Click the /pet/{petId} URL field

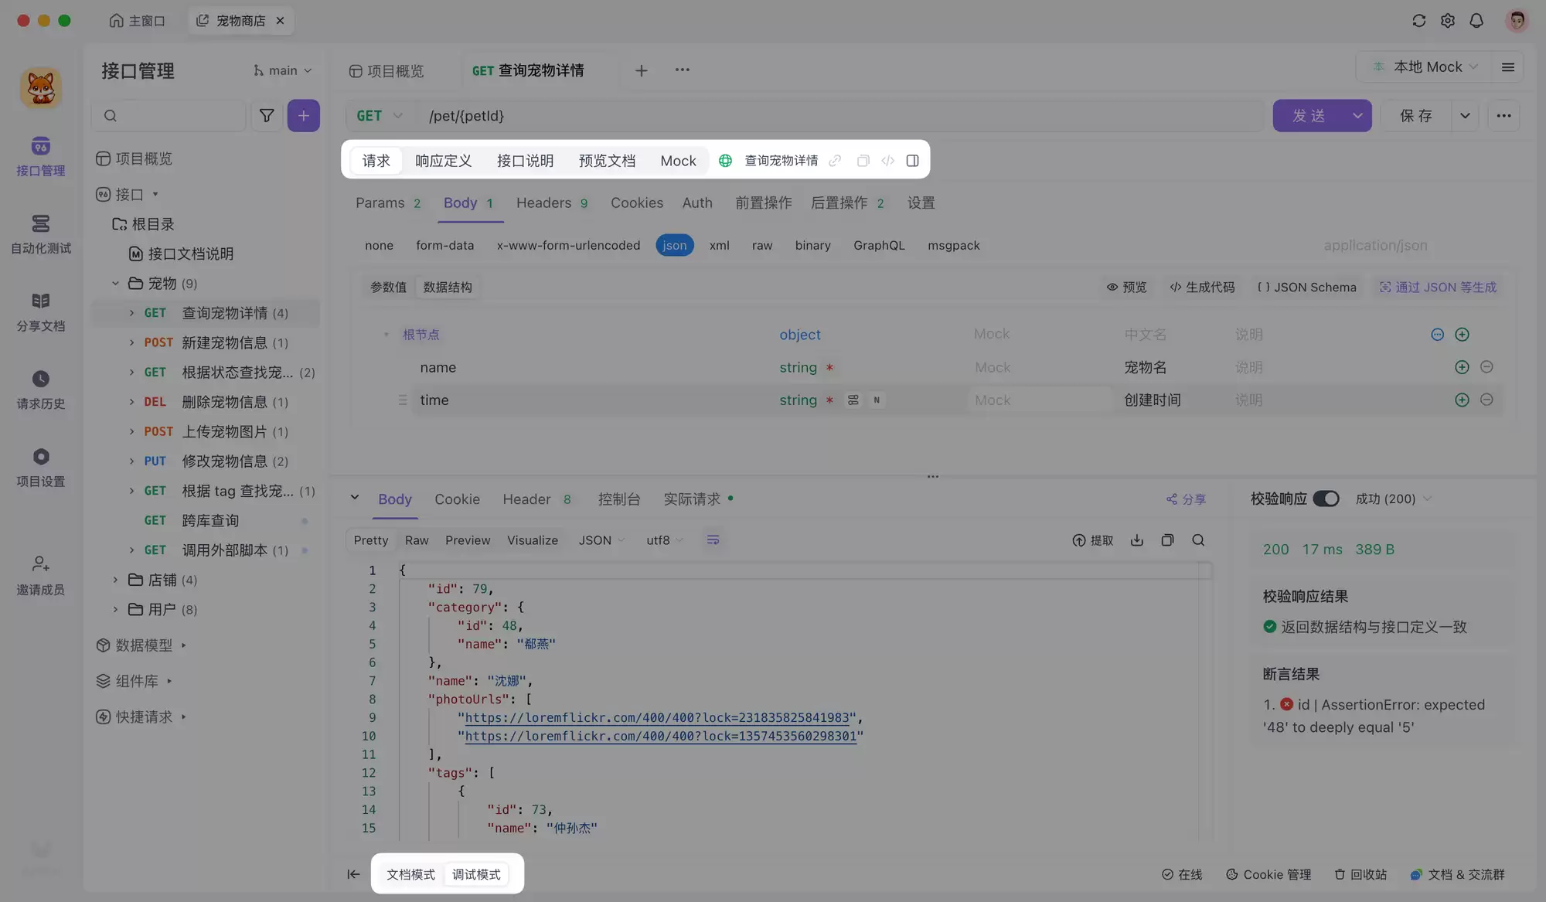(842, 115)
